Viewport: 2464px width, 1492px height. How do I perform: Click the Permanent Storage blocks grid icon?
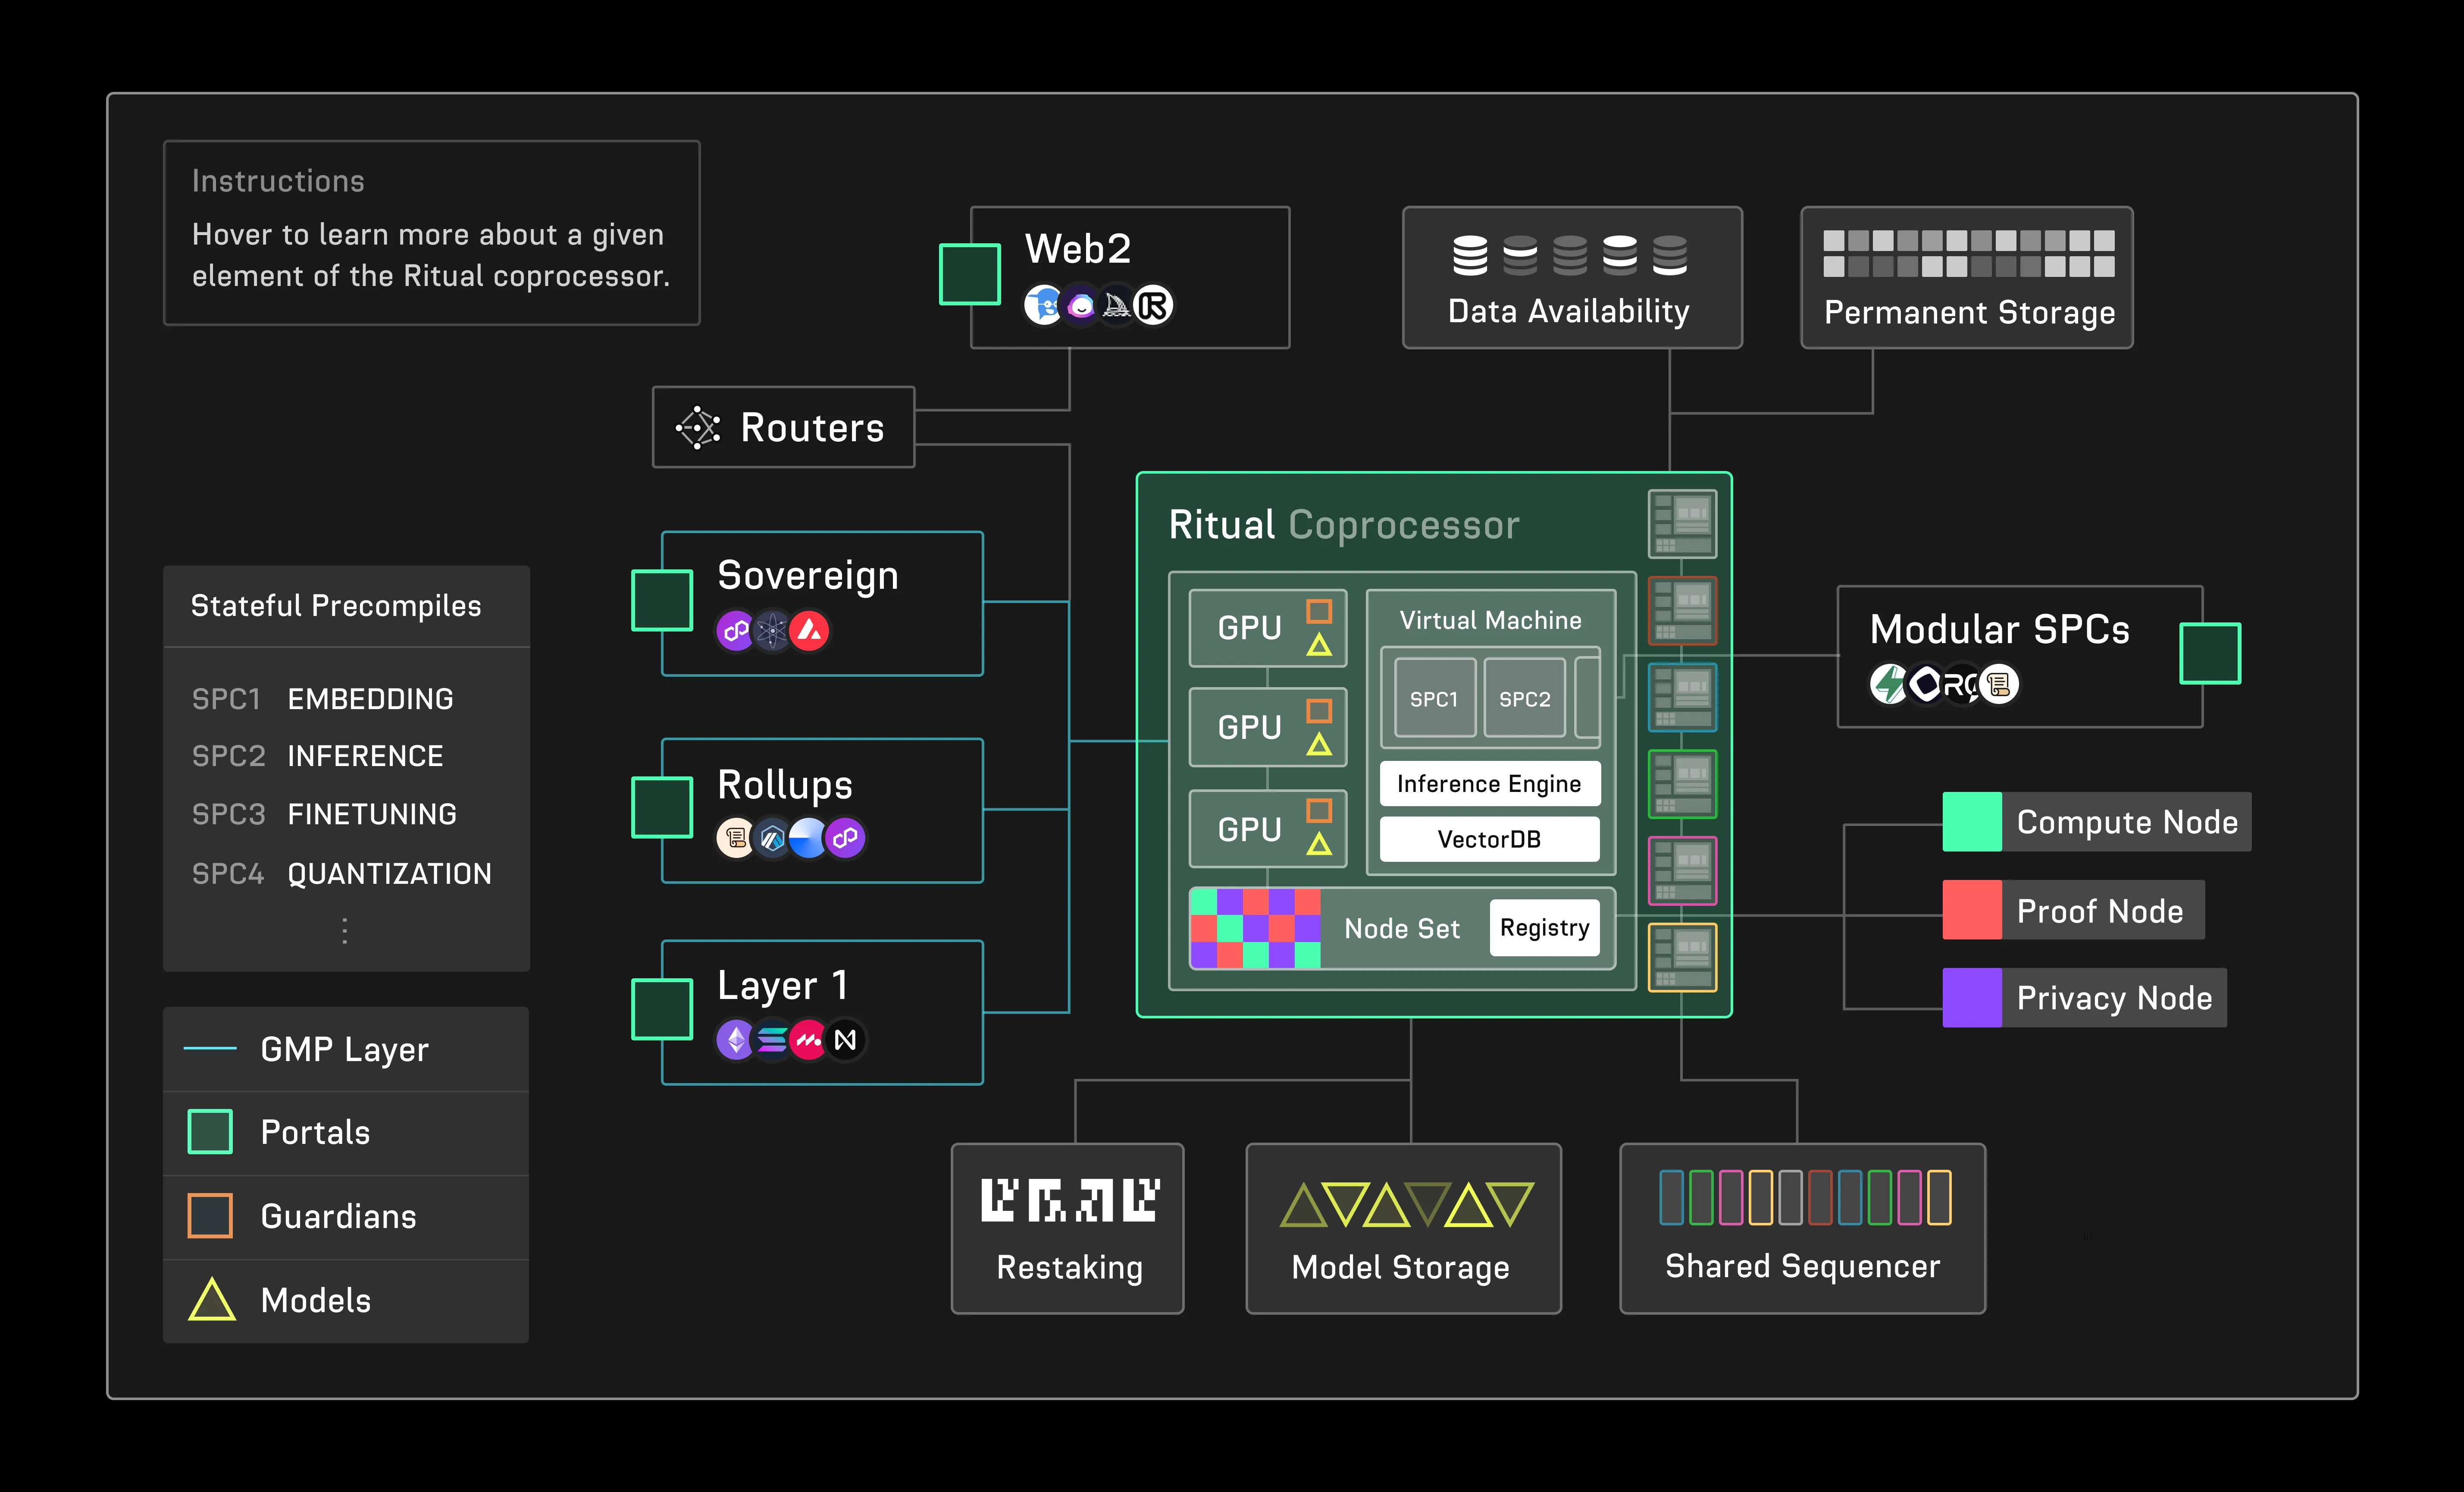(1968, 253)
